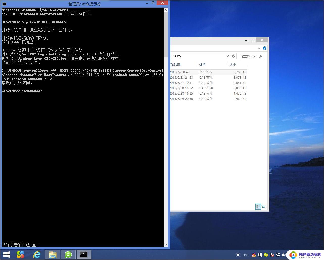324x260 pixels.
Task: Open the network connection tray icon
Action: pos(278,255)
